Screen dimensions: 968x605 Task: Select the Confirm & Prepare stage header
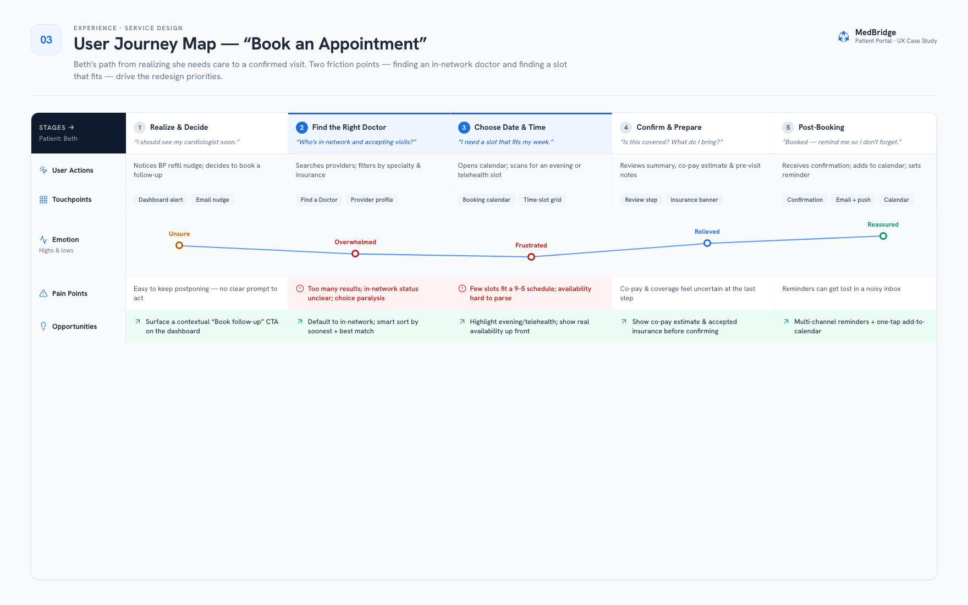[693, 133]
